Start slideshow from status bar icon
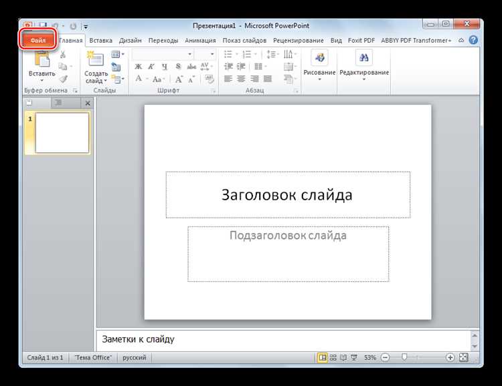 (354, 358)
